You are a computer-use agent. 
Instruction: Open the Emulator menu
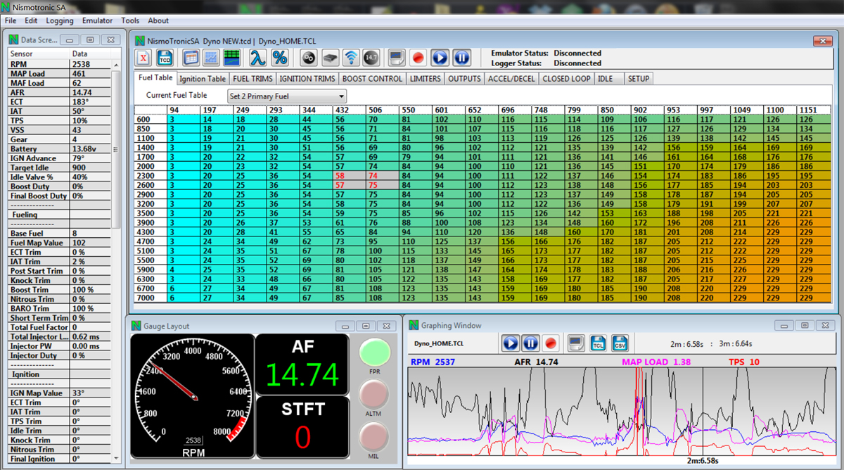[97, 20]
